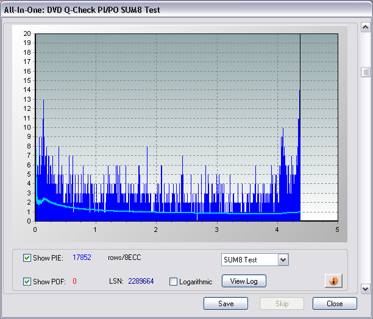The width and height of the screenshot is (373, 319).
Task: Click the scrollbar up arrow
Action: 366,27
